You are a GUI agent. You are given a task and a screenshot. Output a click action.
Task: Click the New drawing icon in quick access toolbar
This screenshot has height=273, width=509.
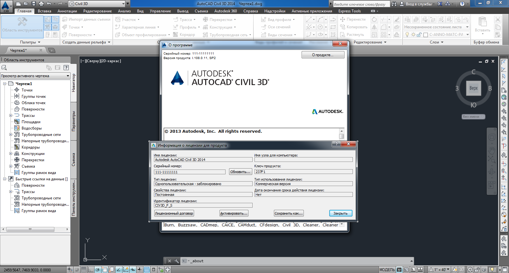click(x=18, y=4)
